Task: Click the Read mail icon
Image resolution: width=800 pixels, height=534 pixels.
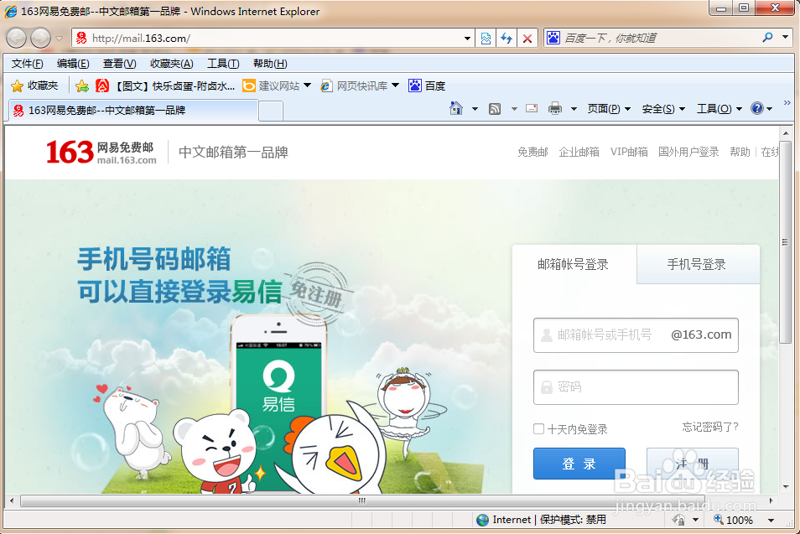Action: pyautogui.click(x=532, y=108)
